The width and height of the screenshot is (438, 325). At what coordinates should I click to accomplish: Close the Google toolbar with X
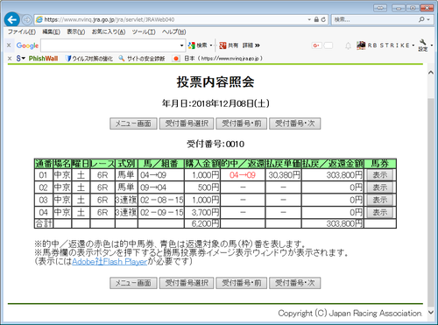point(9,46)
